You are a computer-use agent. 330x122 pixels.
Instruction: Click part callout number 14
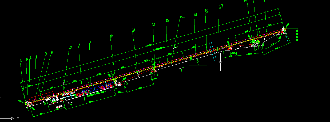[x=181, y=17]
